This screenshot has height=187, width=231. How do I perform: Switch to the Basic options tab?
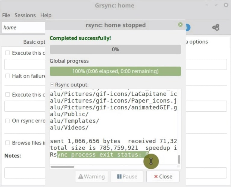click(34, 42)
